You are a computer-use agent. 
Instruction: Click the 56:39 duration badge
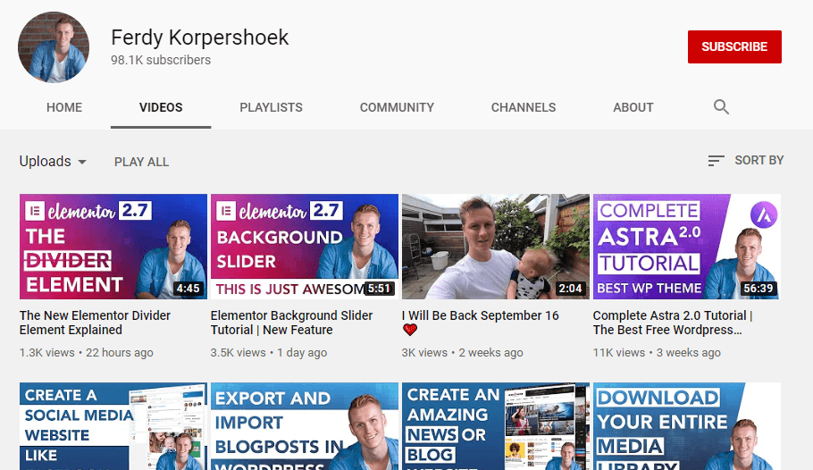pos(758,289)
